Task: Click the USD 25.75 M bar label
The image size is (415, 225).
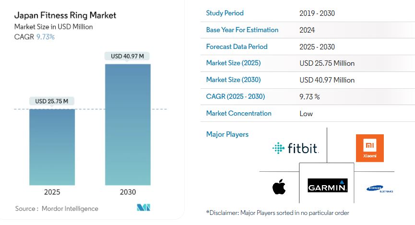Action: (52, 101)
